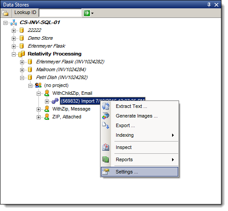
Task: Click the Export document arrow icon
Action: coord(106,125)
